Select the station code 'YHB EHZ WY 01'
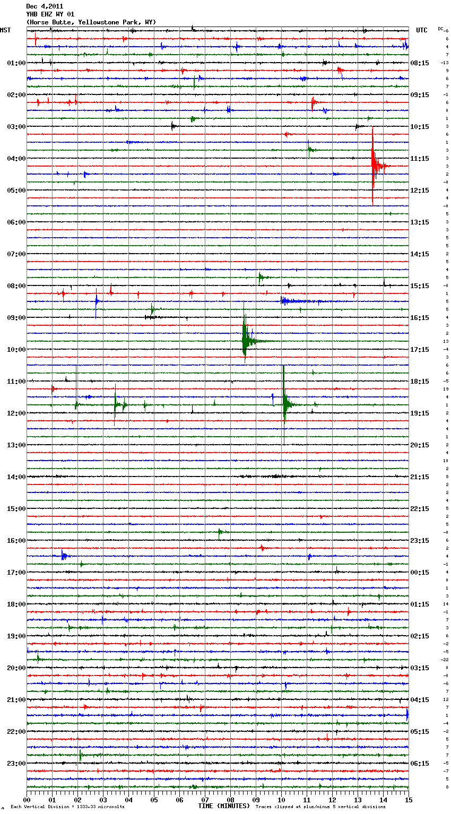The image size is (451, 814). pos(50,14)
